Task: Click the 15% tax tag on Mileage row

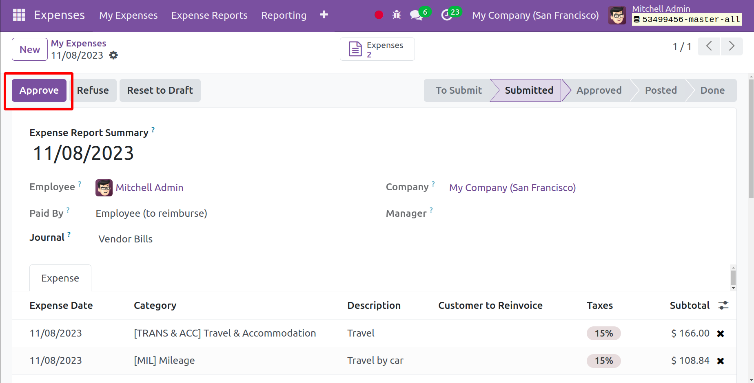Action: 603,361
